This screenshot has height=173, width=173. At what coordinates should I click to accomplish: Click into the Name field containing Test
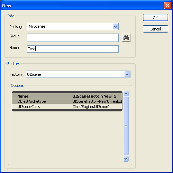tap(73, 49)
